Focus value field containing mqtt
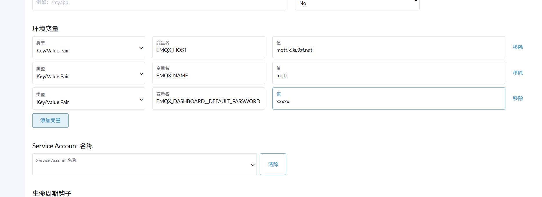This screenshot has width=542, height=197. pos(389,73)
